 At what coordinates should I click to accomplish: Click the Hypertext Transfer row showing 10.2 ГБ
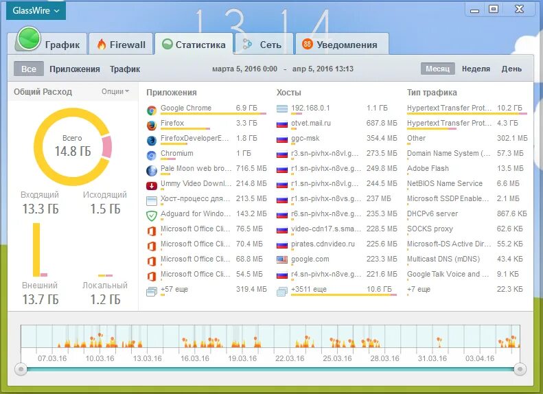point(467,108)
